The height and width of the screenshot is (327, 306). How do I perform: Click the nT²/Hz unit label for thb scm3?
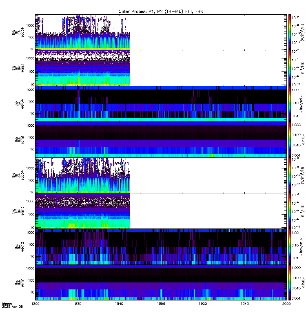click(302, 68)
